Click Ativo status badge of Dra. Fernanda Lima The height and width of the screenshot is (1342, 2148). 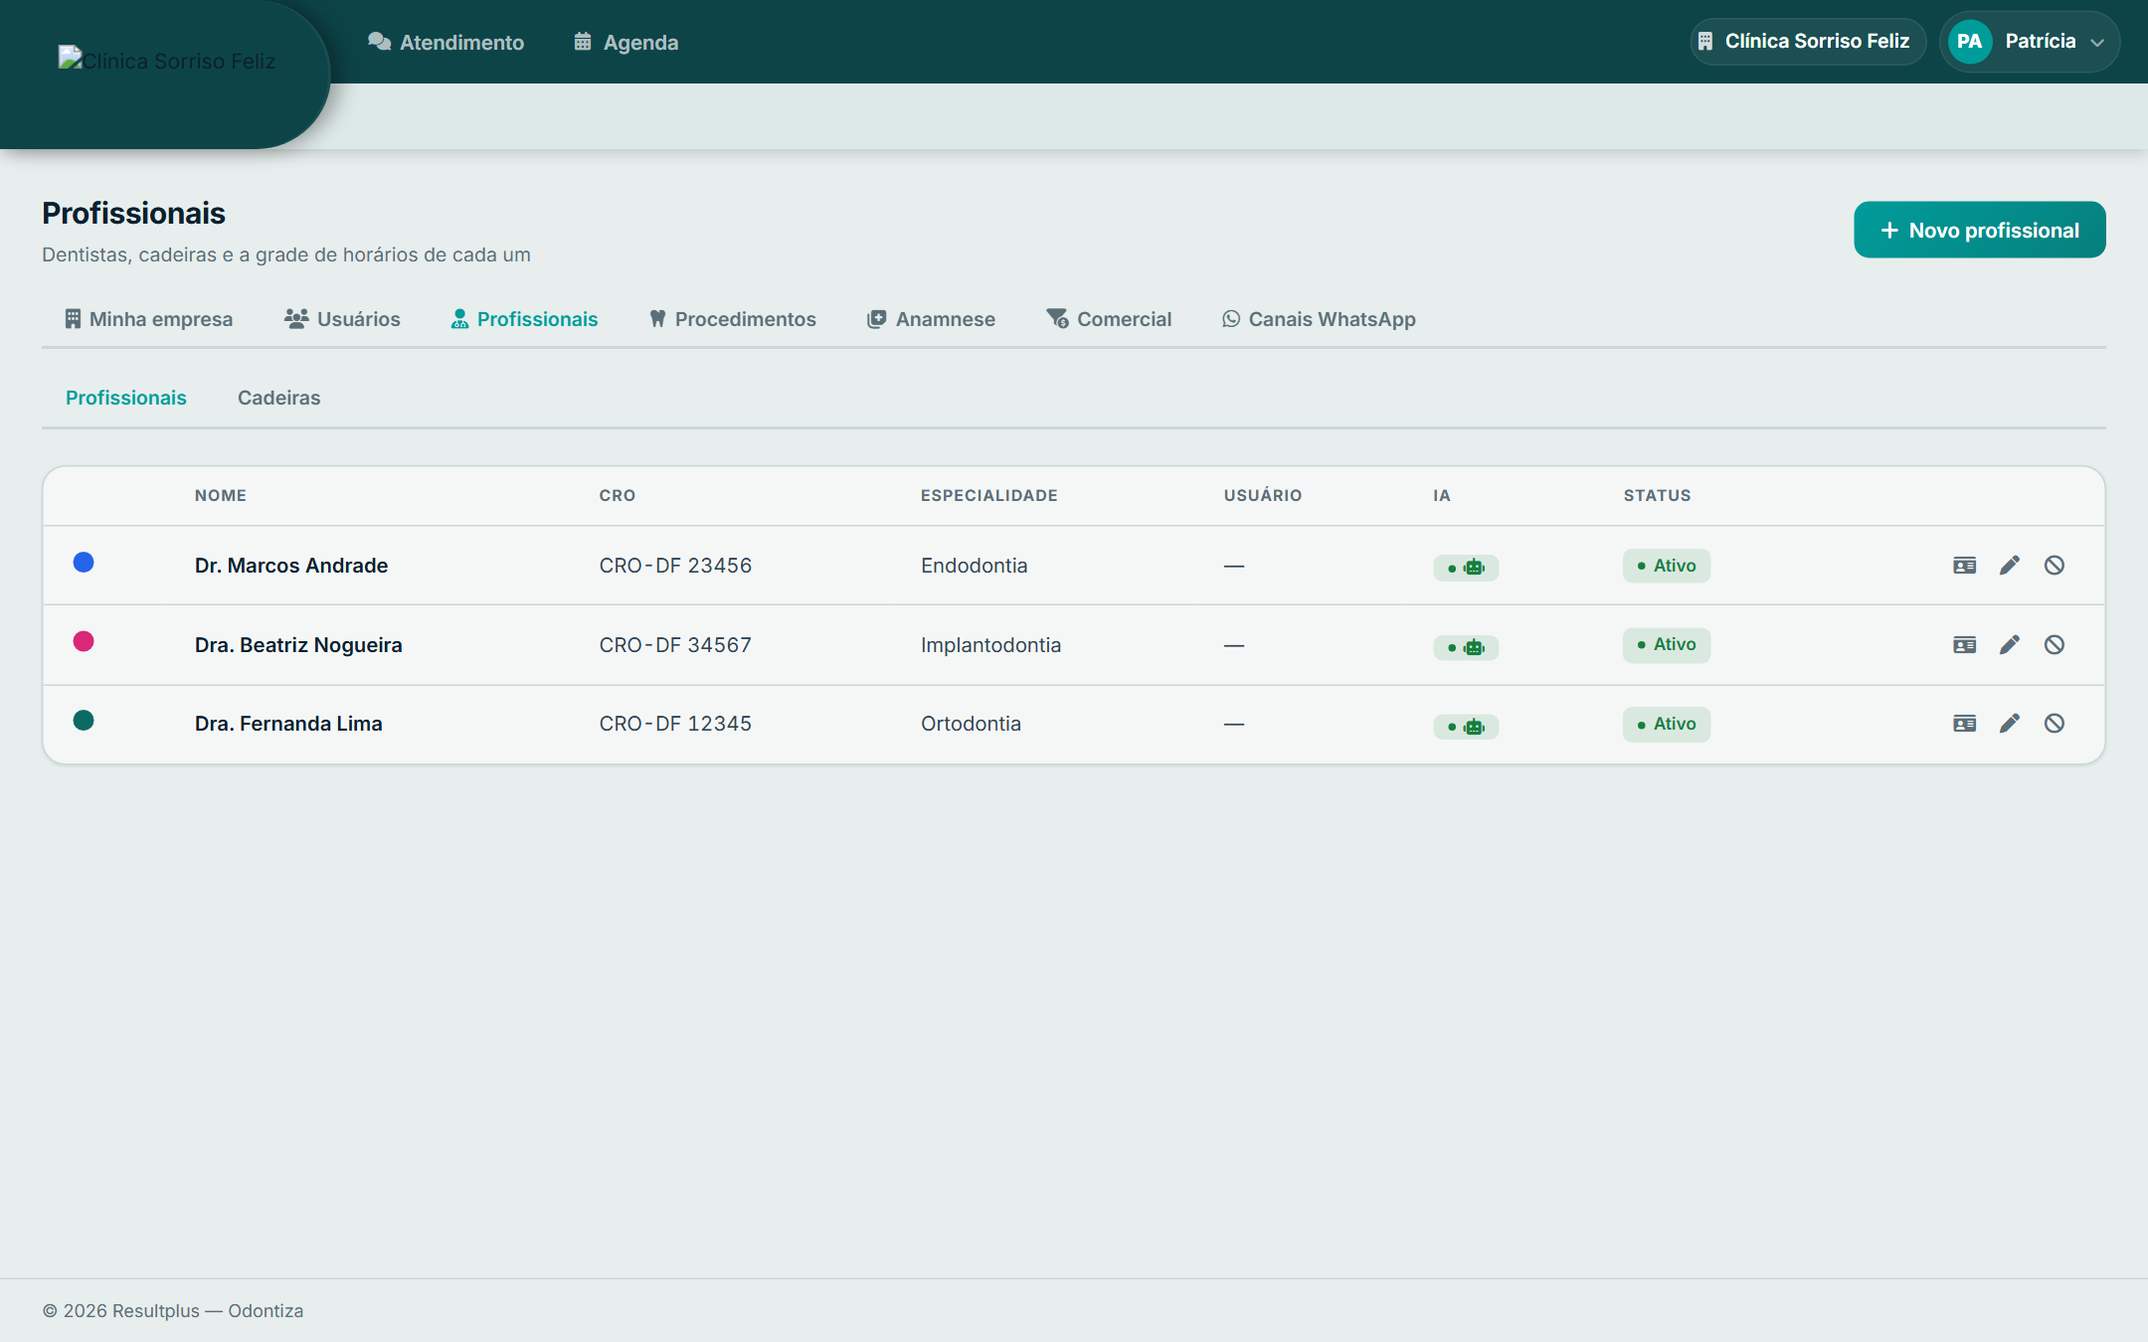(1667, 724)
